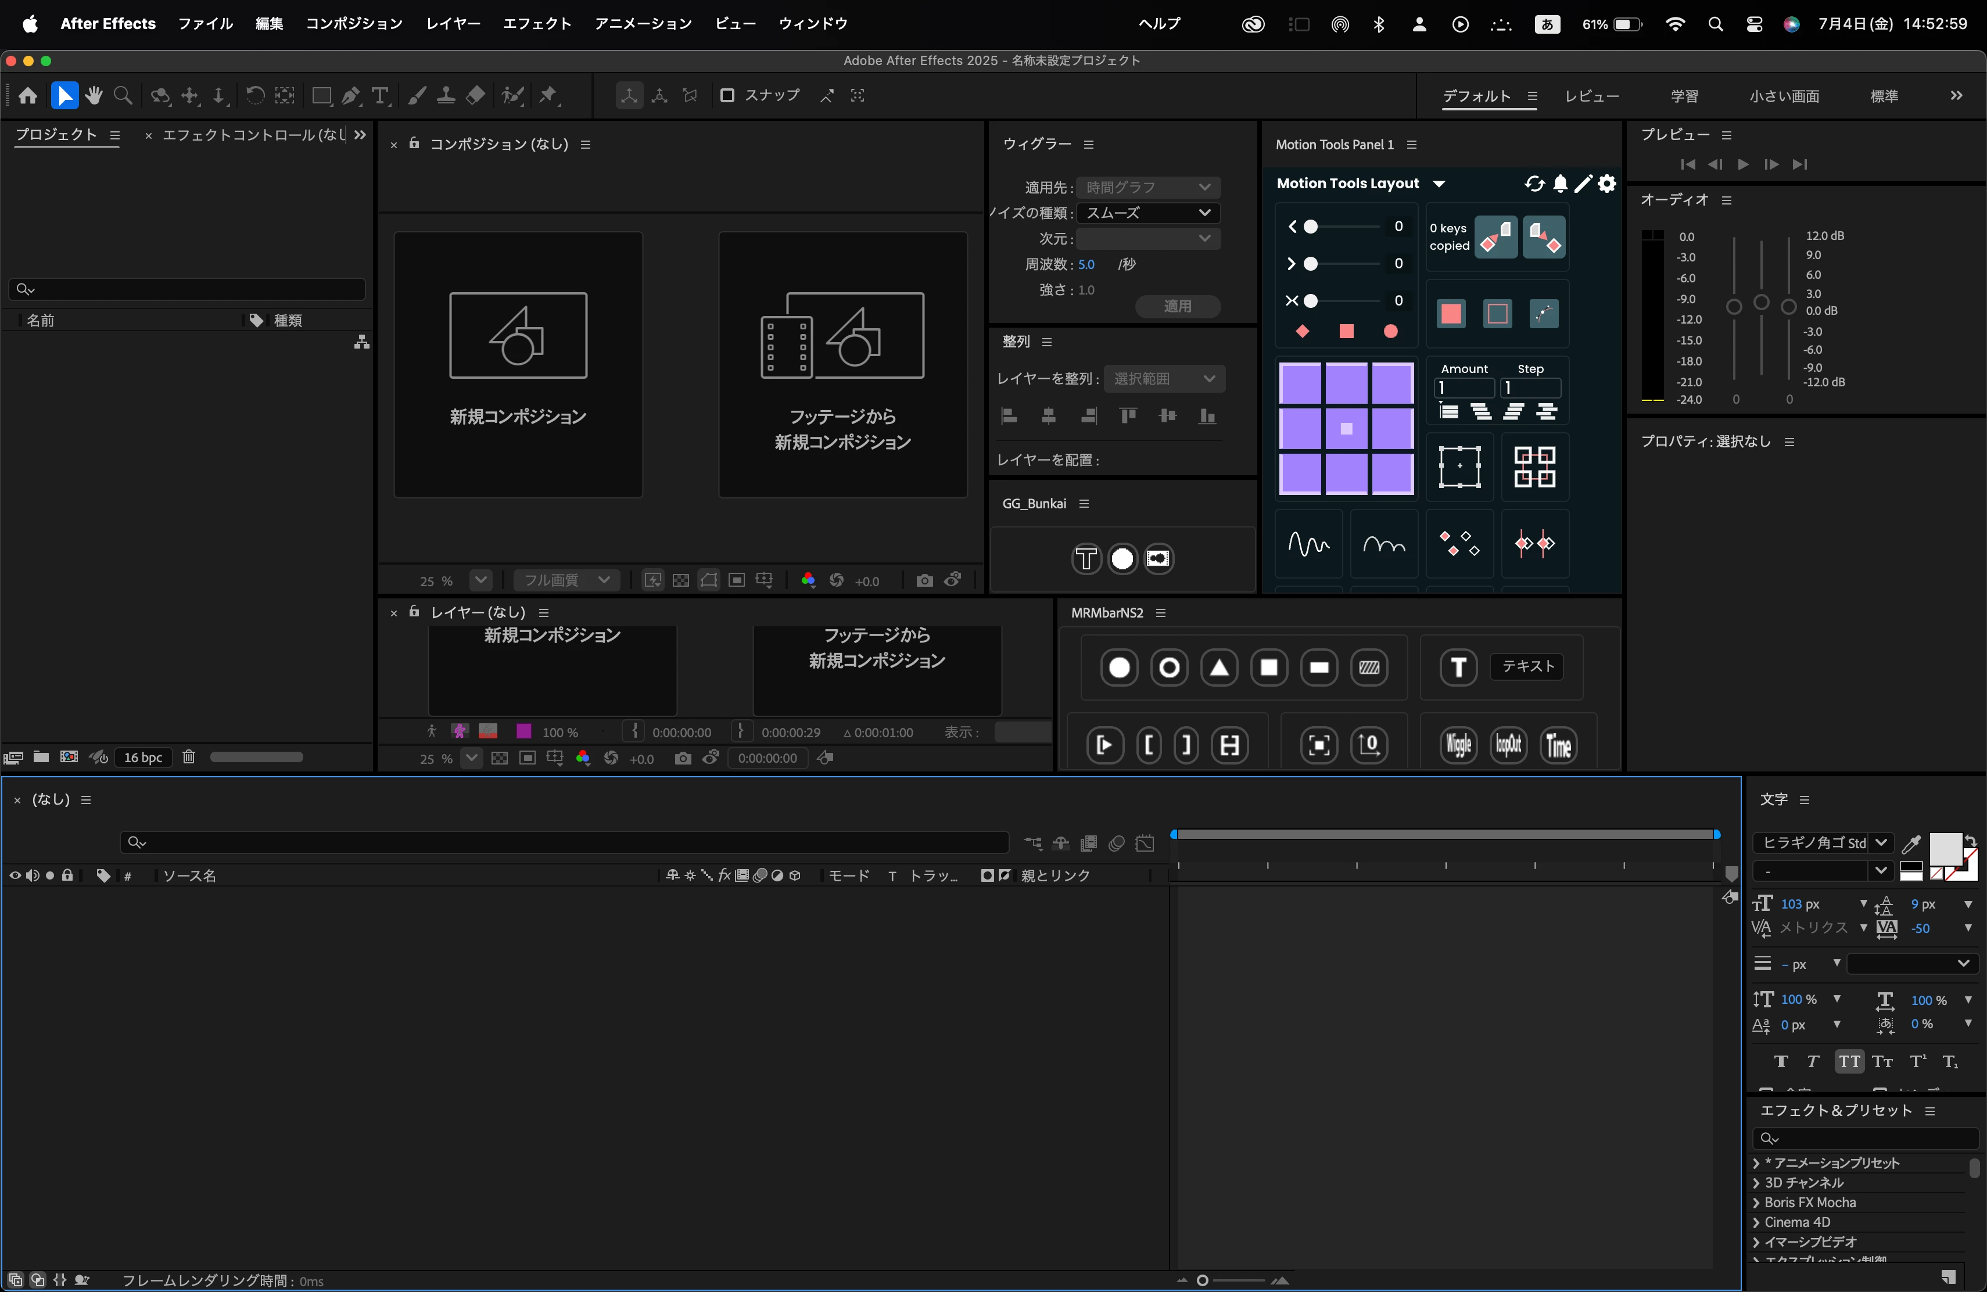Select the Pen tool in toolbar
The width and height of the screenshot is (1987, 1292).
coord(351,96)
